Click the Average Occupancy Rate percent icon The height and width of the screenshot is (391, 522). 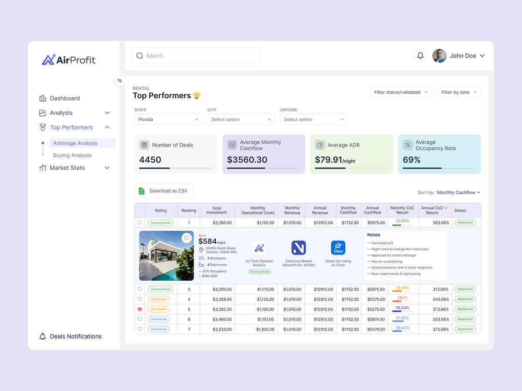click(x=408, y=145)
